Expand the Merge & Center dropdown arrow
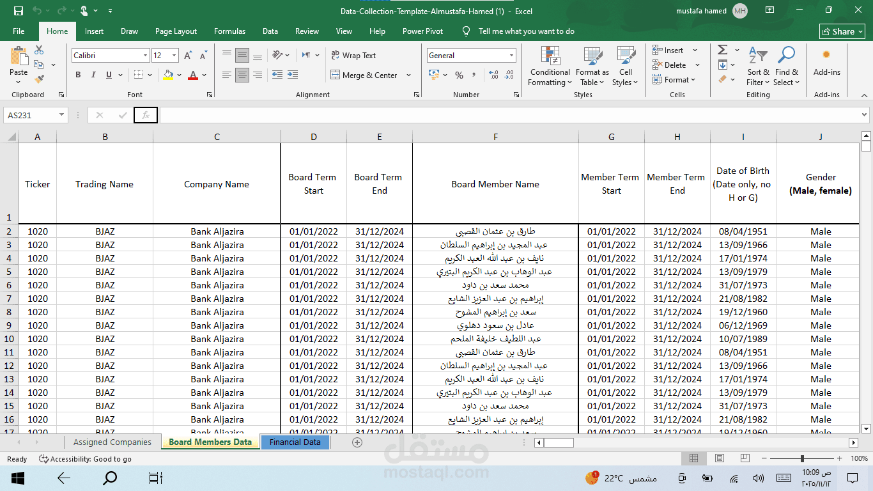Image resolution: width=873 pixels, height=491 pixels. point(408,75)
